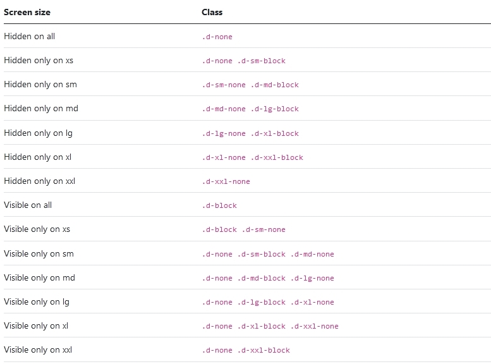Select the "Visible on all" row label
The image size is (491, 364).
pyautogui.click(x=28, y=205)
